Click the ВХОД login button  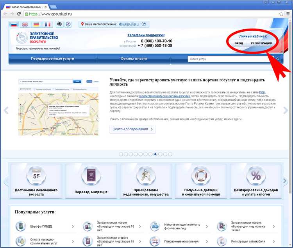(239, 43)
